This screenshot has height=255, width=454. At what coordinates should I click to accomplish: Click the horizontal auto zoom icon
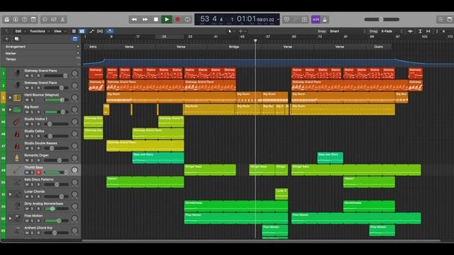(x=428, y=31)
